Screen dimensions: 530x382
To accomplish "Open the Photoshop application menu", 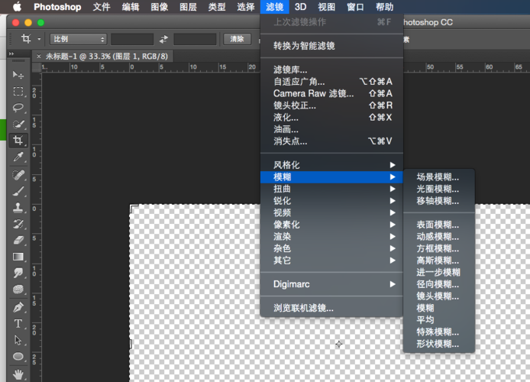I will pos(57,7).
